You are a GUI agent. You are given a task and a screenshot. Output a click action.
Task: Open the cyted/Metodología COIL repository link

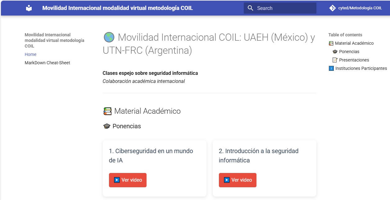point(360,8)
